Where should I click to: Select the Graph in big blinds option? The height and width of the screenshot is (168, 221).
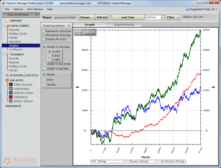coord(44,64)
